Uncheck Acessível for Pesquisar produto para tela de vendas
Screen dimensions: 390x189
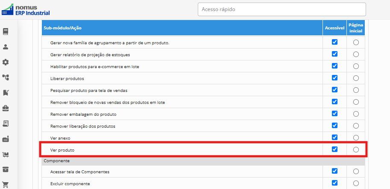(334, 90)
